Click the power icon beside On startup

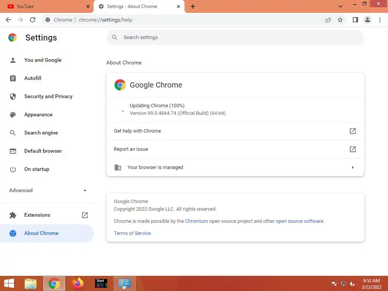(13, 169)
